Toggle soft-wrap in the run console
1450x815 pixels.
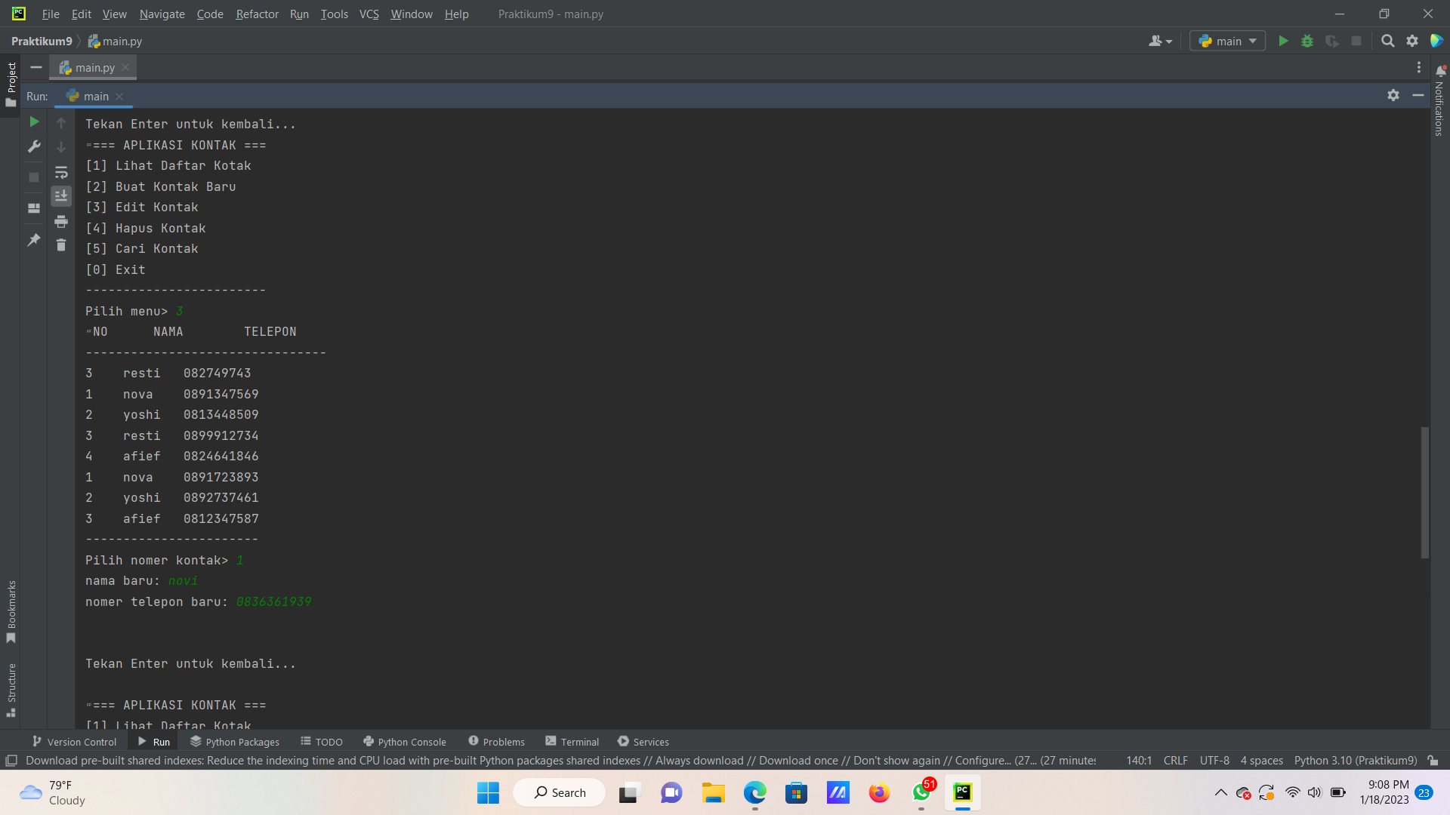pos(61,173)
